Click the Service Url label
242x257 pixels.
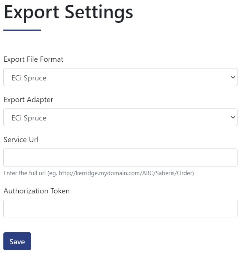(21, 140)
